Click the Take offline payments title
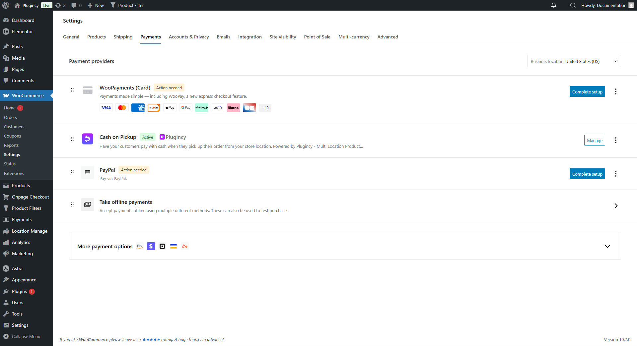This screenshot has width=637, height=346. point(126,202)
